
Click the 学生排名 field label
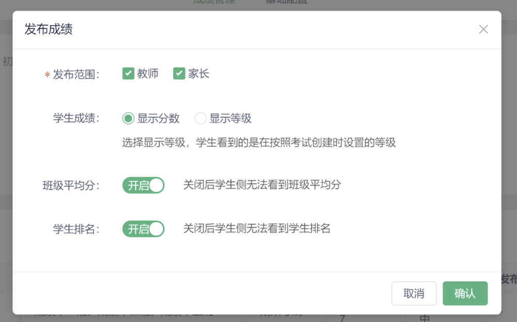(x=76, y=228)
